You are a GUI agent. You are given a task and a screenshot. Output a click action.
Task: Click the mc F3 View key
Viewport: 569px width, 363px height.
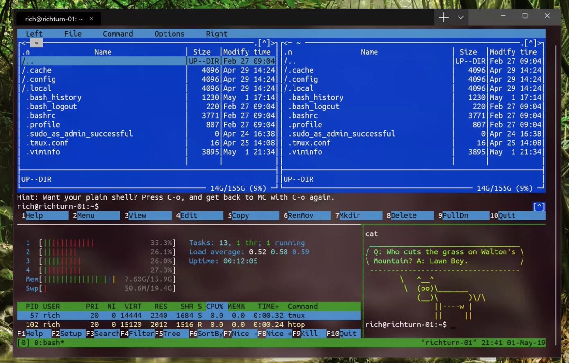click(148, 215)
